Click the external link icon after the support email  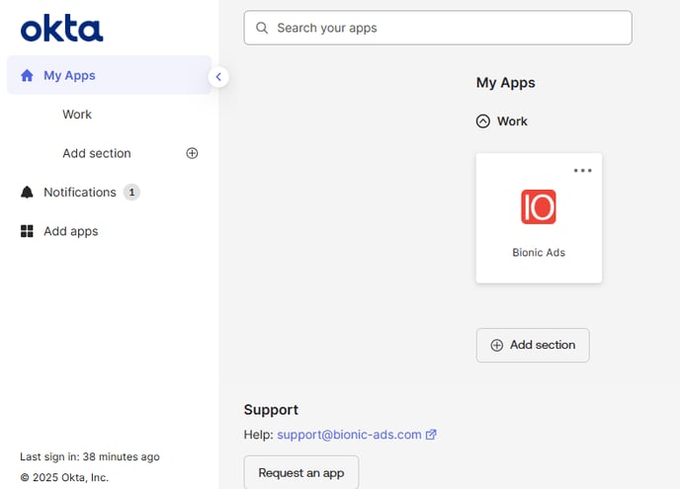pos(431,435)
